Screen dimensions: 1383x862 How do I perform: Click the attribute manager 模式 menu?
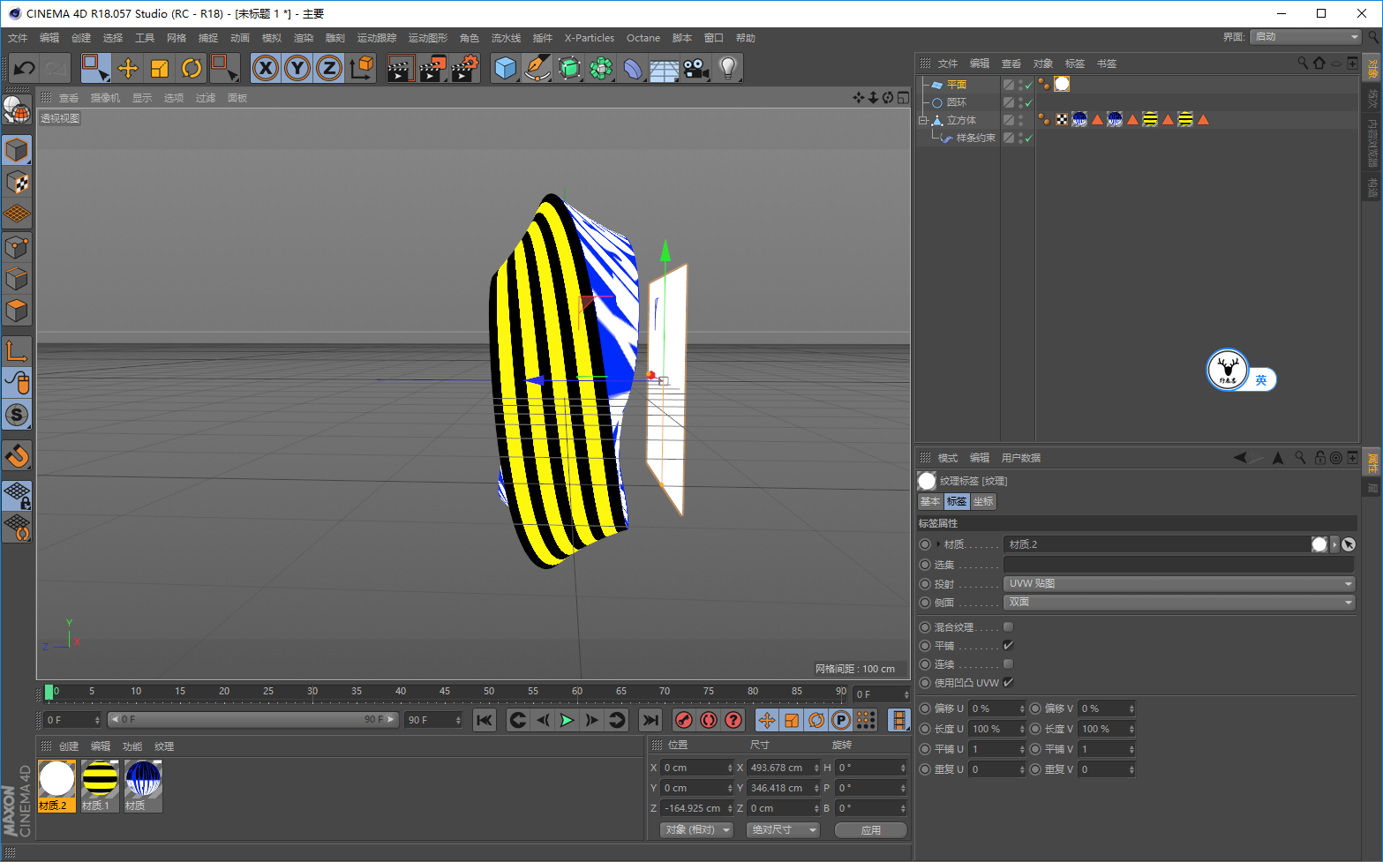948,458
